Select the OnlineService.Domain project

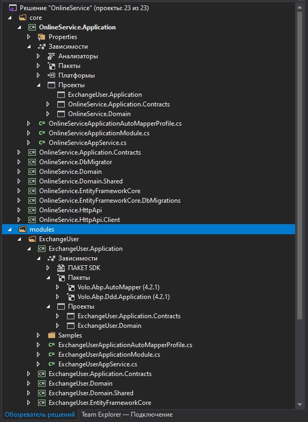click(70, 172)
